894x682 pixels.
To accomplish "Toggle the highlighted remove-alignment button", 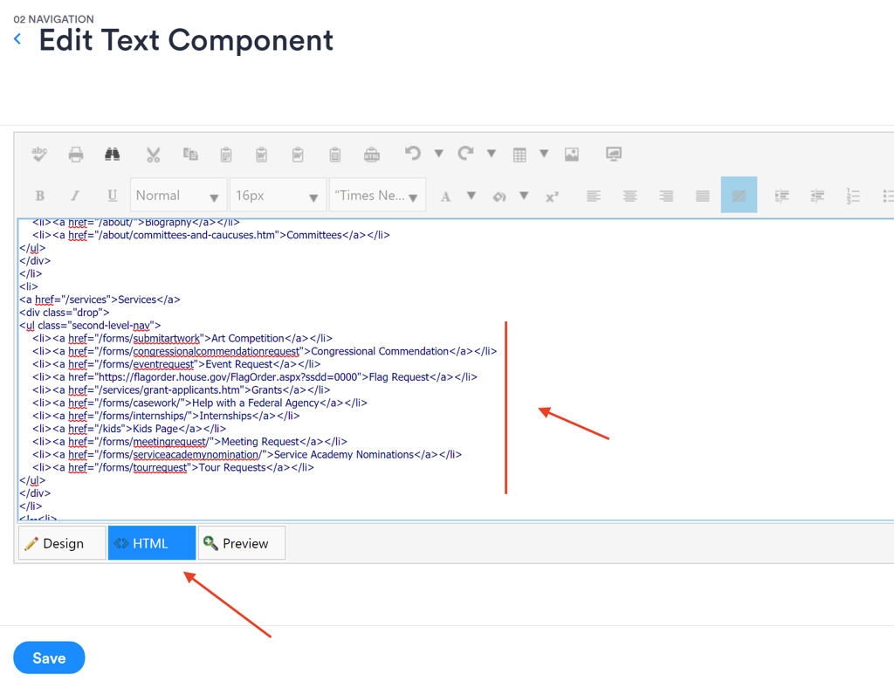I will point(739,195).
